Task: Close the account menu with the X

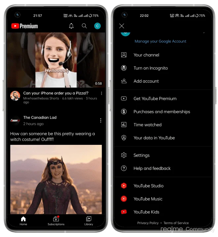Action: point(122,26)
